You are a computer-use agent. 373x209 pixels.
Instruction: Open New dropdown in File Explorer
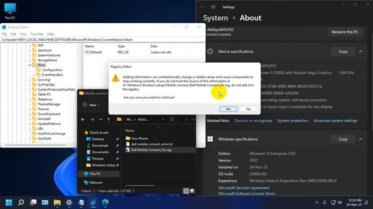pos(92,105)
